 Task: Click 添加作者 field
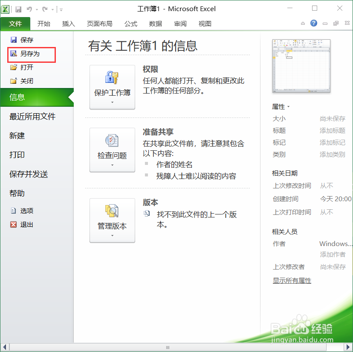click(x=333, y=255)
